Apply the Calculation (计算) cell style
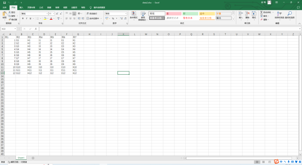Image resolution: width=302 pixels, height=165 pixels. (223, 14)
